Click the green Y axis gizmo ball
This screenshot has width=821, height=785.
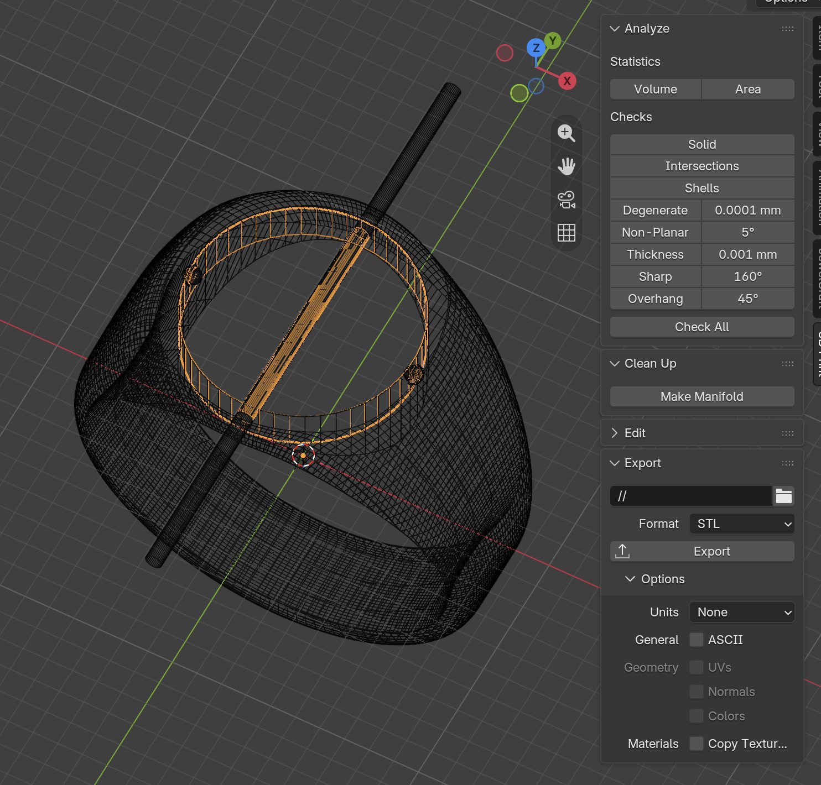click(553, 40)
